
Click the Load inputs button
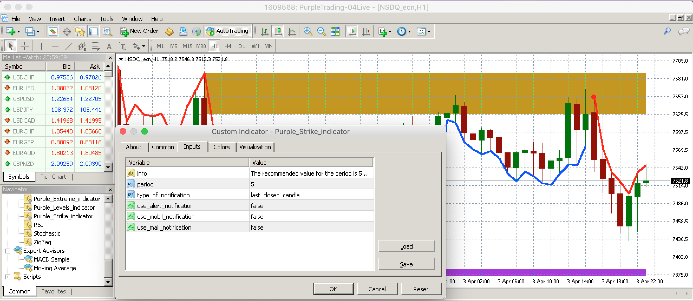(x=407, y=246)
